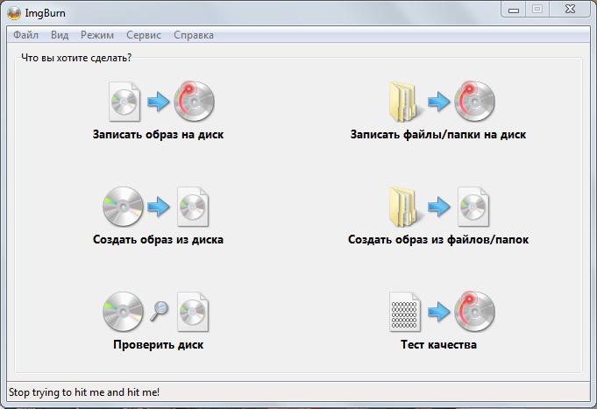This screenshot has height=409, width=597.
Task: Select 'Создать образ из диска' text
Action: click(158, 240)
